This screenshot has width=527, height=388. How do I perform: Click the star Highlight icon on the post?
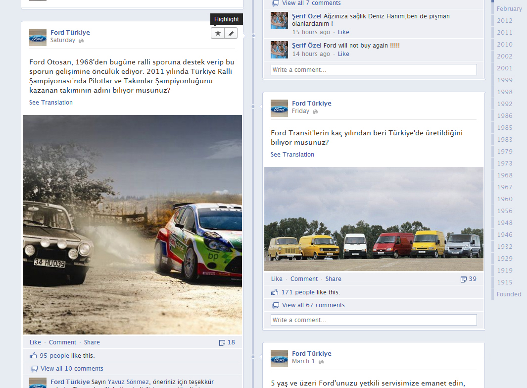(218, 33)
